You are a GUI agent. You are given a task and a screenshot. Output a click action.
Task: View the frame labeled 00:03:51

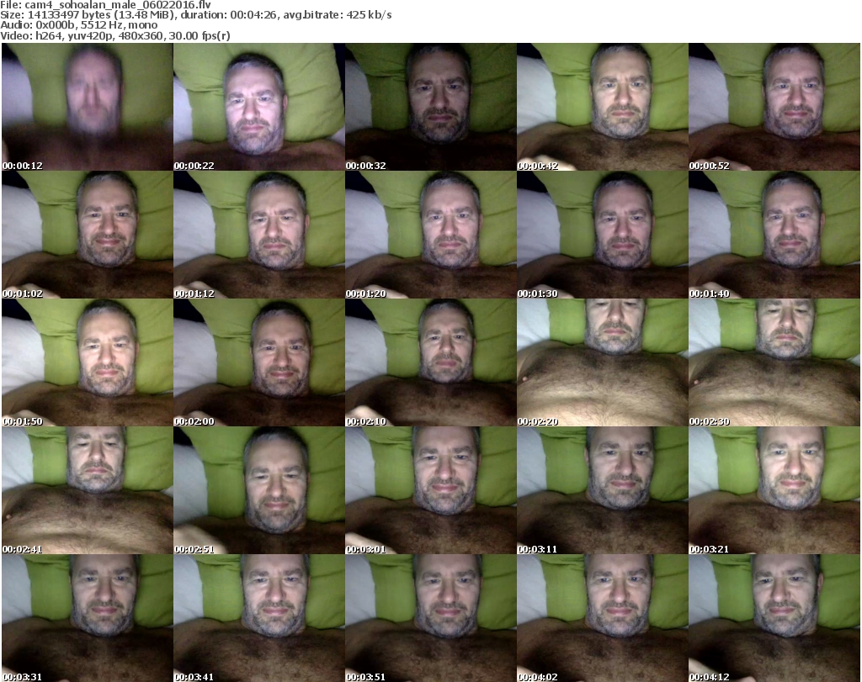click(x=431, y=618)
